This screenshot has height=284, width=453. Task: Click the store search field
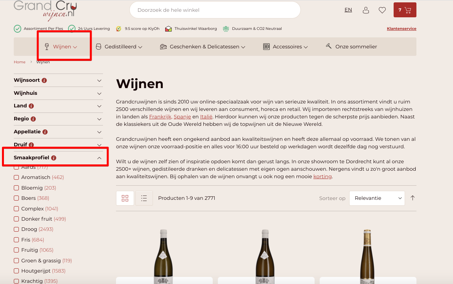[215, 10]
